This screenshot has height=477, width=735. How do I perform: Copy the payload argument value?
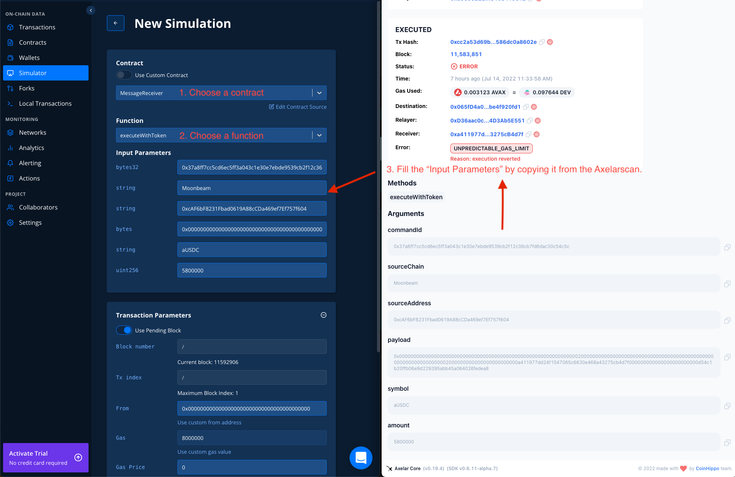coord(727,357)
